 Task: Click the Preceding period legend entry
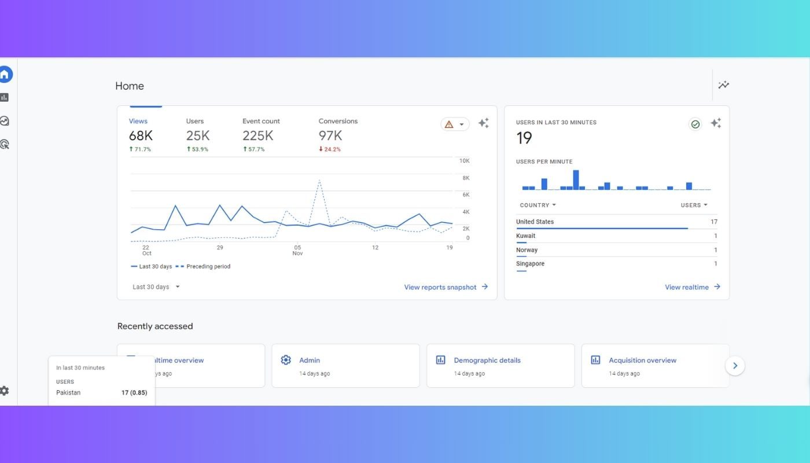click(203, 267)
